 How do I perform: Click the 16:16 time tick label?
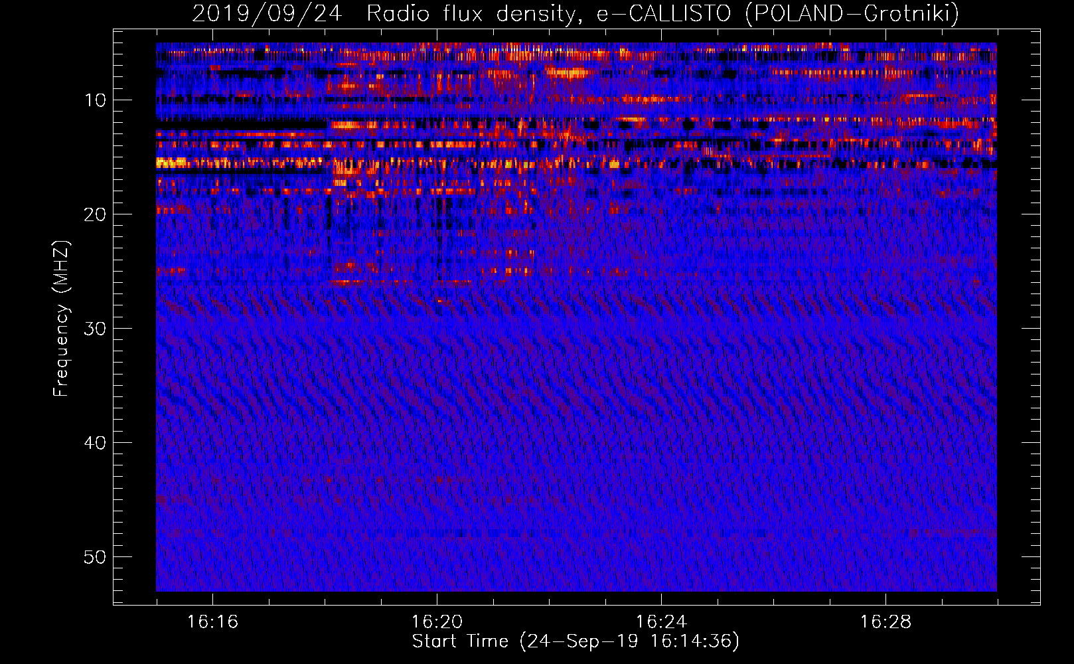click(x=212, y=622)
